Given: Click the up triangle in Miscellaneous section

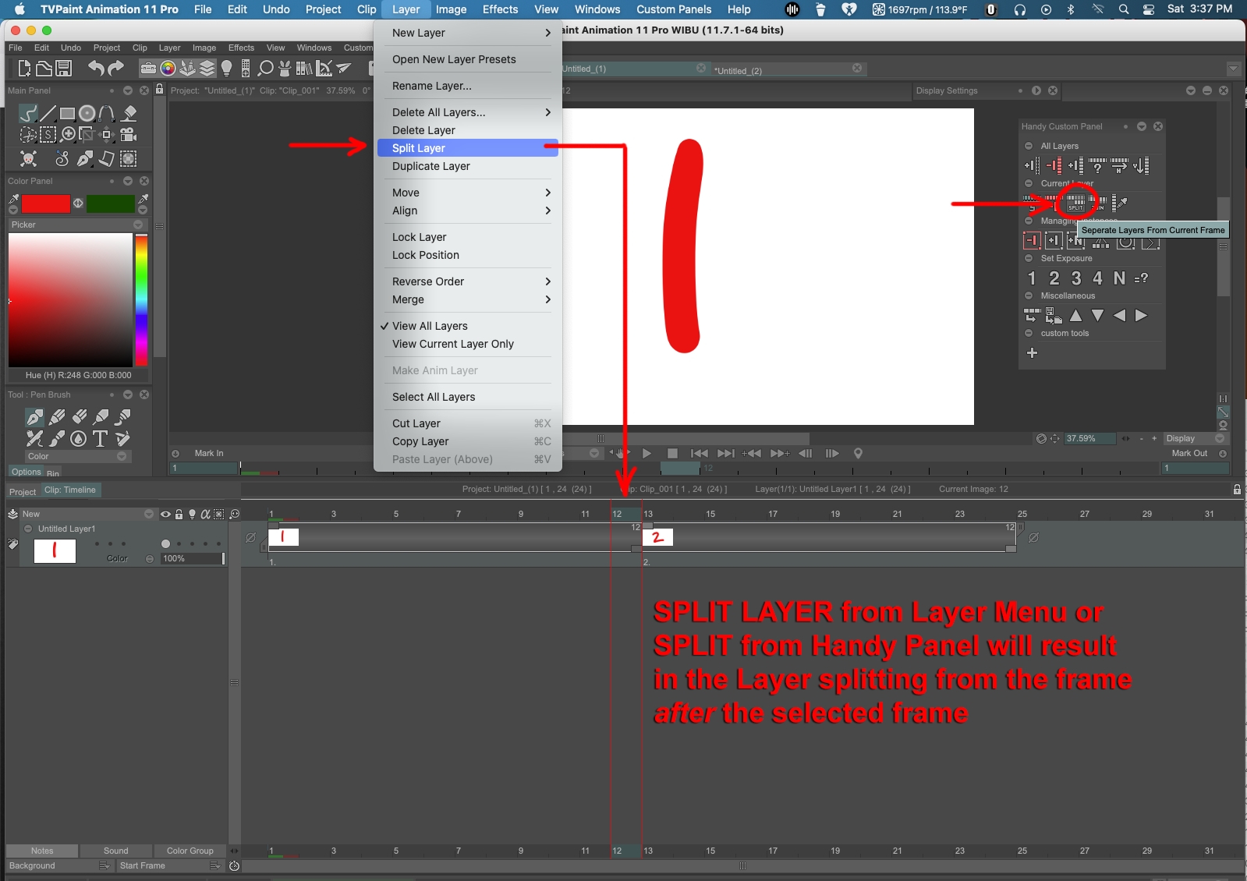Looking at the screenshot, I should point(1075,316).
